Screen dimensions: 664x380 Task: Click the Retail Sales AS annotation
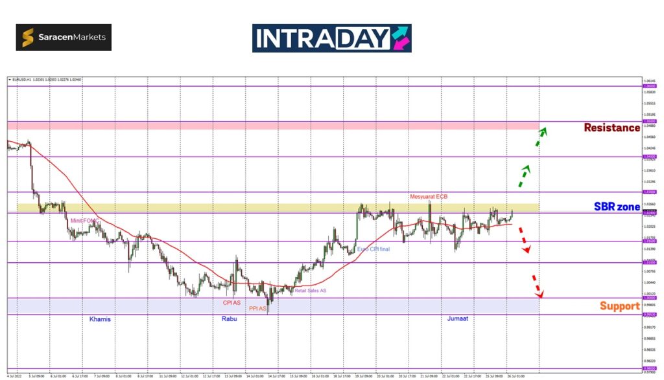tap(311, 291)
